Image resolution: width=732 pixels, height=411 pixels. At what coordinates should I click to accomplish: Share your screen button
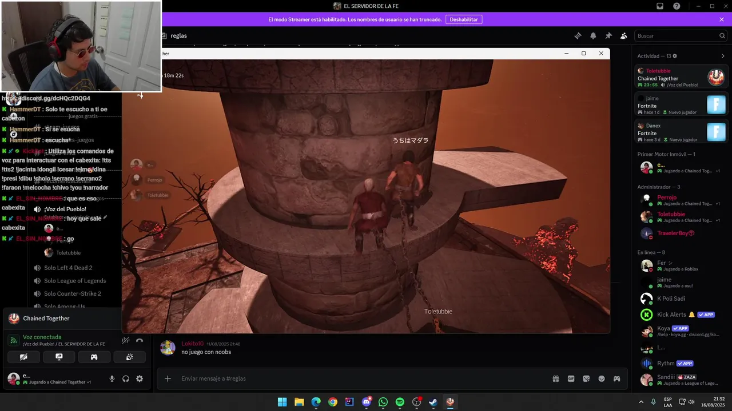coord(59,357)
